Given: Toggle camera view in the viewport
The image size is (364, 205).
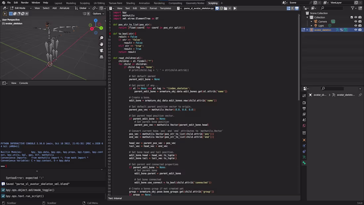Looking at the screenshot, I should coord(102,51).
